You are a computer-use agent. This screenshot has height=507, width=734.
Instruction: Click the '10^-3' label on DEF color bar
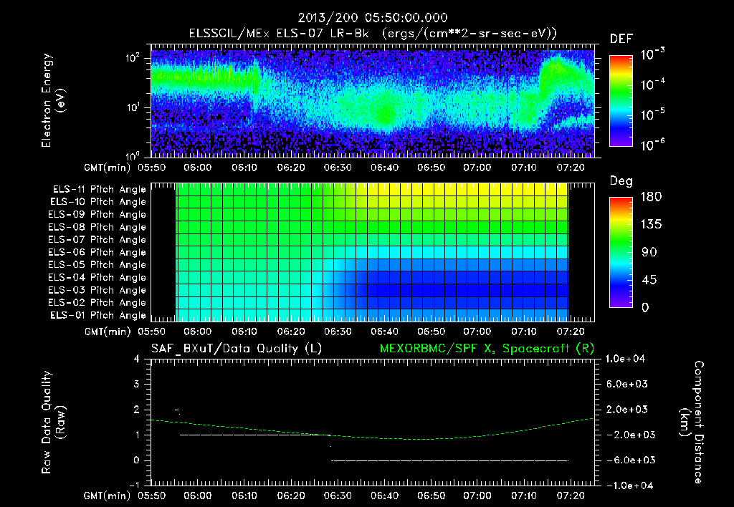coord(653,54)
